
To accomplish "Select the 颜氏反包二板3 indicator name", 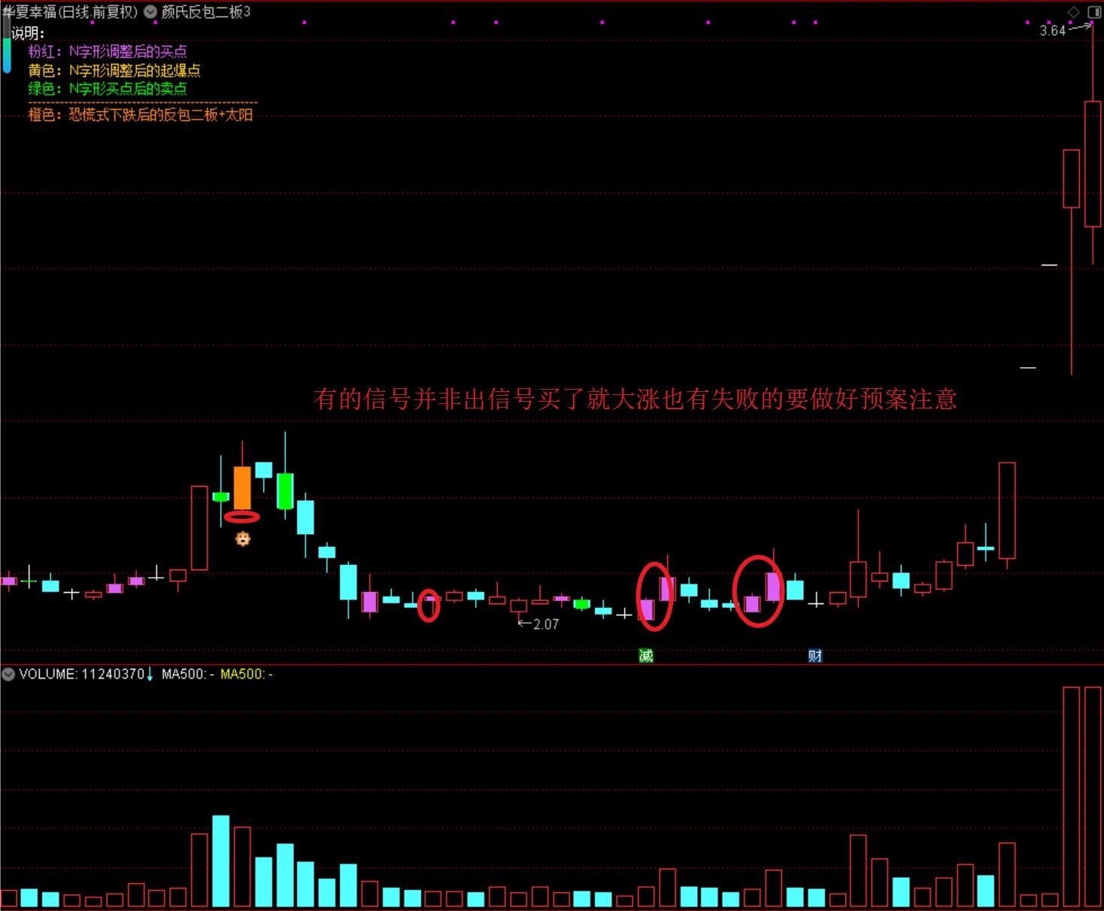I will tap(205, 12).
